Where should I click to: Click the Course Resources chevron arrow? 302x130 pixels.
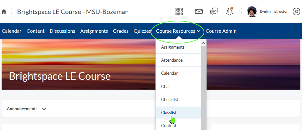coord(199,31)
